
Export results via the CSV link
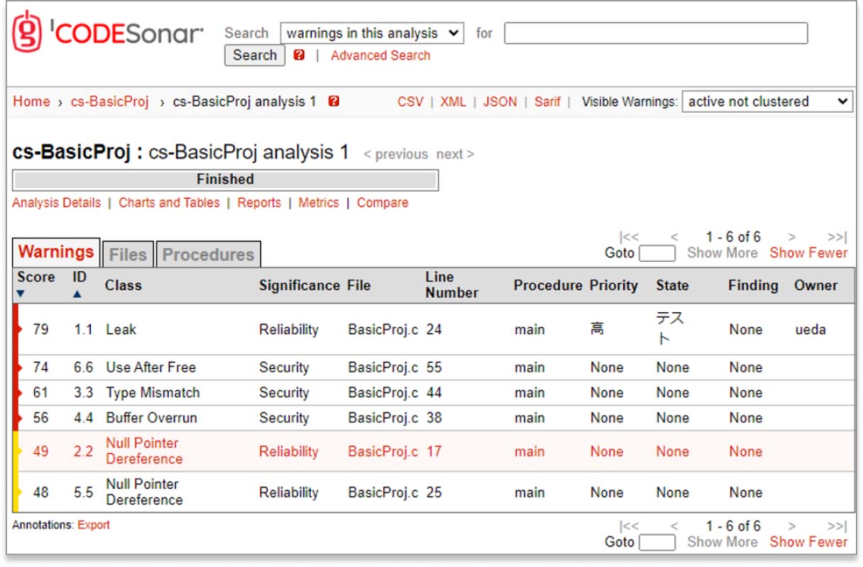point(410,101)
